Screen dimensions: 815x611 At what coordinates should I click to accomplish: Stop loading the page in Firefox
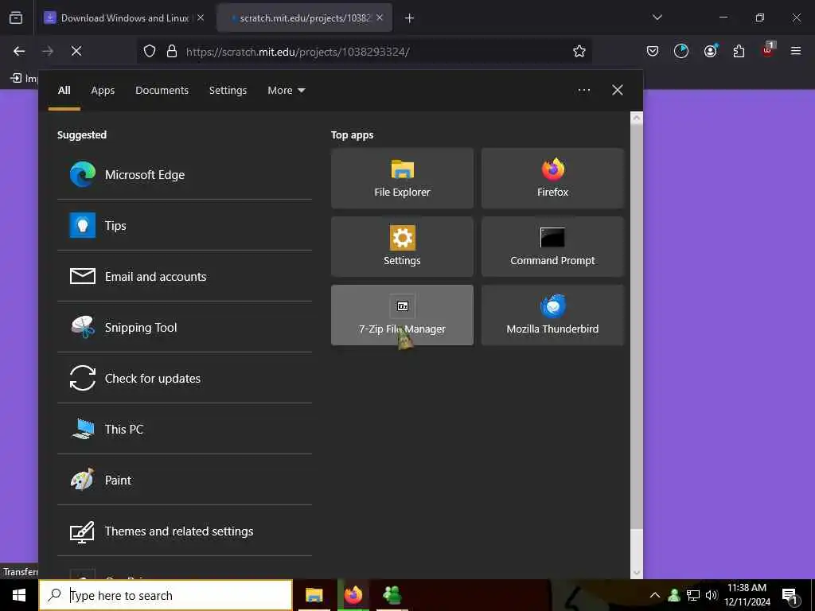coord(76,51)
